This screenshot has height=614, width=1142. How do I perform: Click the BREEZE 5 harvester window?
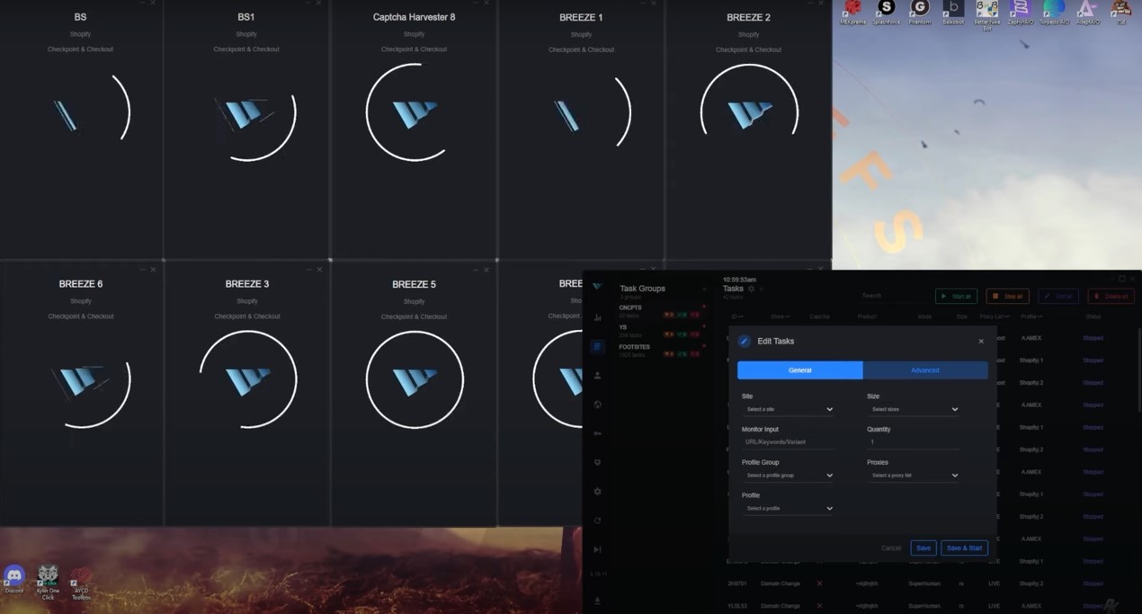pyautogui.click(x=415, y=394)
